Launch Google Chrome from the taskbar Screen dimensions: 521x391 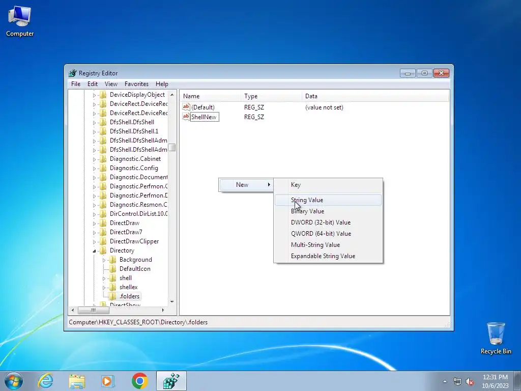click(x=139, y=381)
